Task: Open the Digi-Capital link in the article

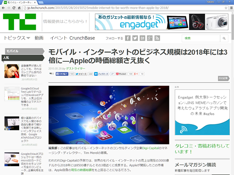Action: coord(150,148)
